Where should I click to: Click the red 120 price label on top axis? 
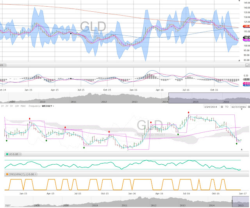[x=246, y=27]
